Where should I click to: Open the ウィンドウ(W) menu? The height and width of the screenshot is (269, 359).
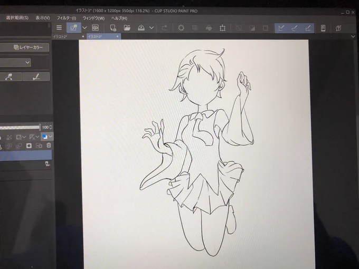(93, 18)
